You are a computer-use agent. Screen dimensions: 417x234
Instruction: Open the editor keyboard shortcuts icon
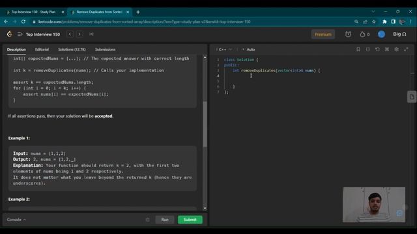pyautogui.click(x=387, y=49)
